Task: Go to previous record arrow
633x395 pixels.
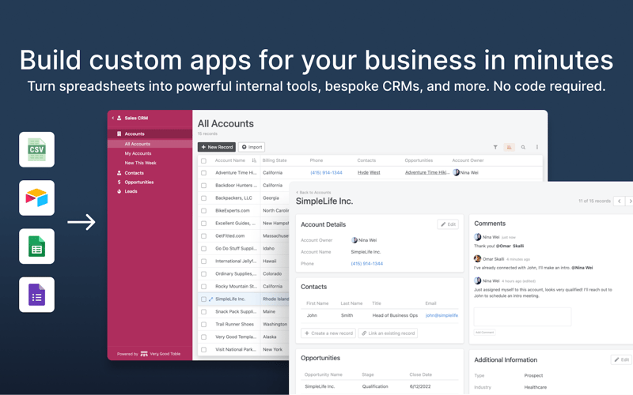Action: 620,201
